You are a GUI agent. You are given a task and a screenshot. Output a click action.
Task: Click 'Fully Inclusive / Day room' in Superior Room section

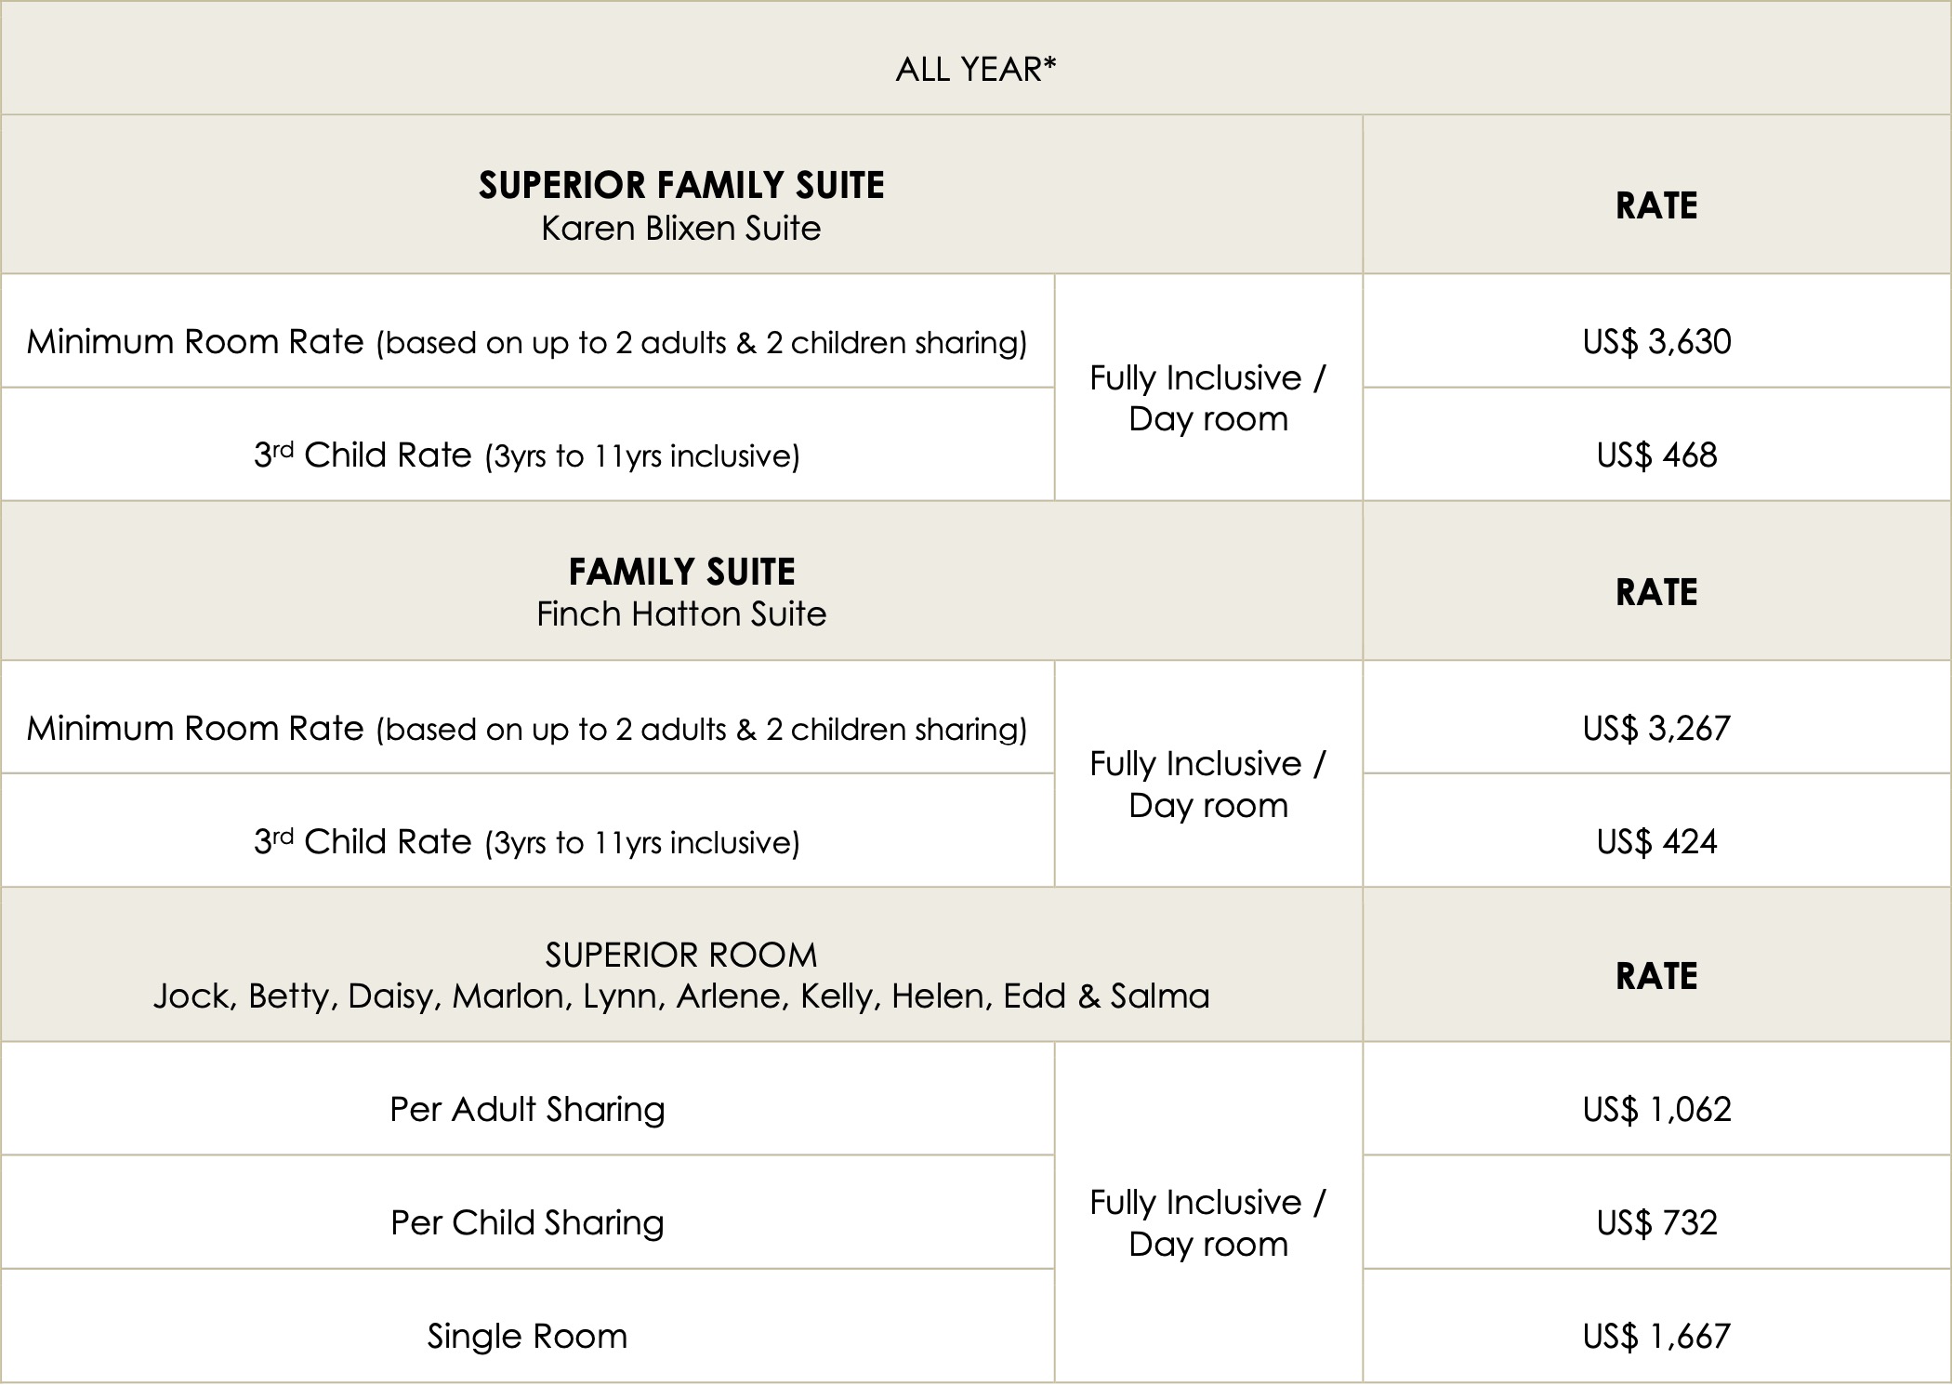tap(1208, 1222)
